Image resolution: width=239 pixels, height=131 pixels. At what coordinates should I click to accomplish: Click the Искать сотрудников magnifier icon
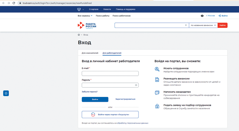pos(157,69)
